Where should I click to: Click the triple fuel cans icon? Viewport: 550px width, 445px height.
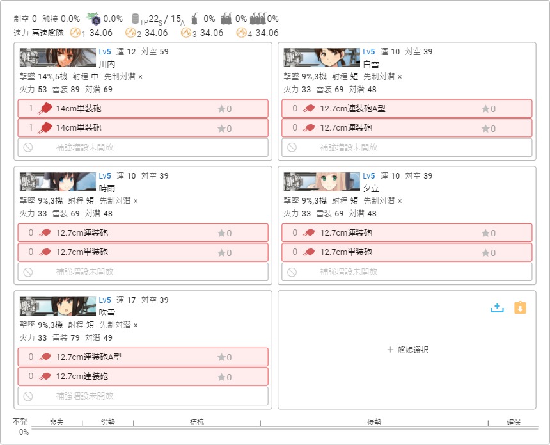258,19
